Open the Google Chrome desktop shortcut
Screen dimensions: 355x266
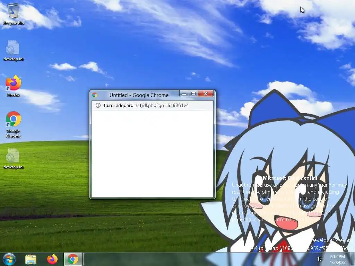pyautogui.click(x=14, y=125)
